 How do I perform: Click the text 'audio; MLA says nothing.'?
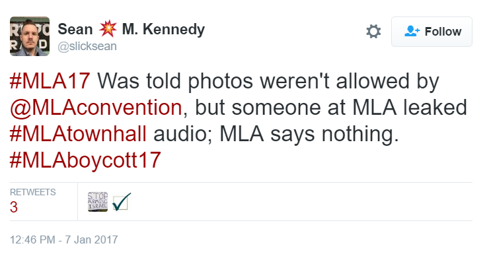pos(276,134)
